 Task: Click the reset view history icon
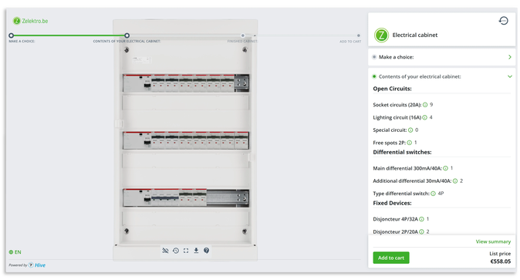[176, 251]
